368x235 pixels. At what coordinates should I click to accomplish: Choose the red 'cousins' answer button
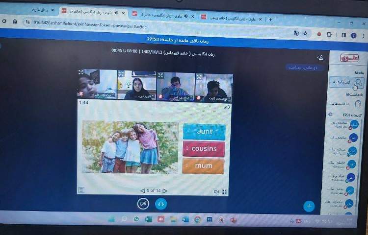pyautogui.click(x=204, y=149)
